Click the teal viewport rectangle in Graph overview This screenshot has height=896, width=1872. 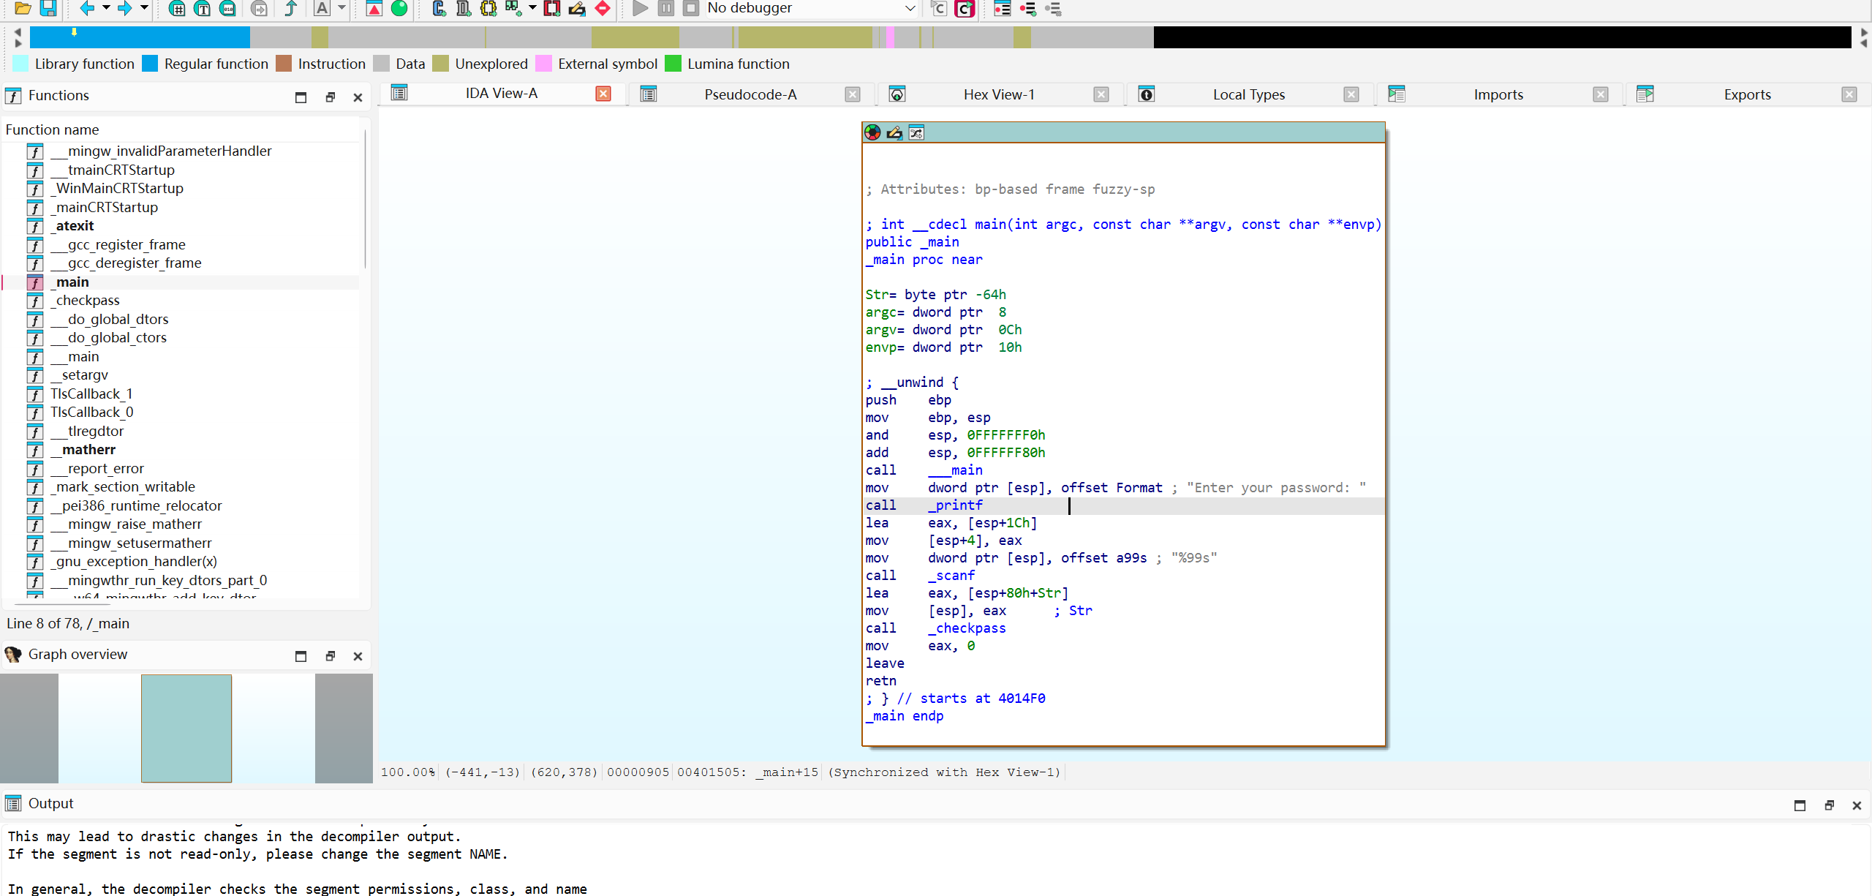[186, 729]
